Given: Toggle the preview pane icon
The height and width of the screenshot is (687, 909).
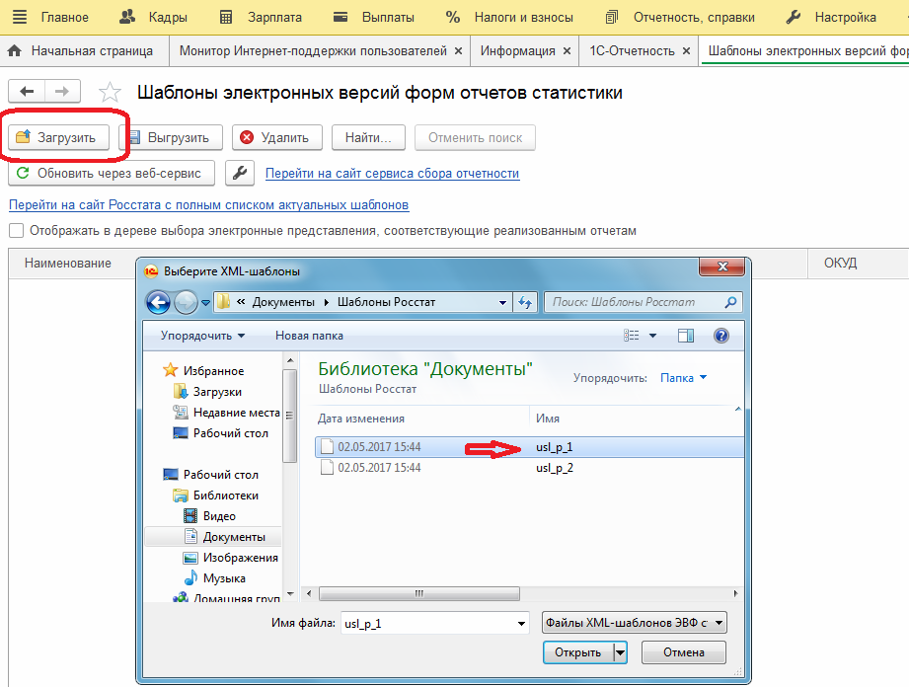Looking at the screenshot, I should point(686,336).
